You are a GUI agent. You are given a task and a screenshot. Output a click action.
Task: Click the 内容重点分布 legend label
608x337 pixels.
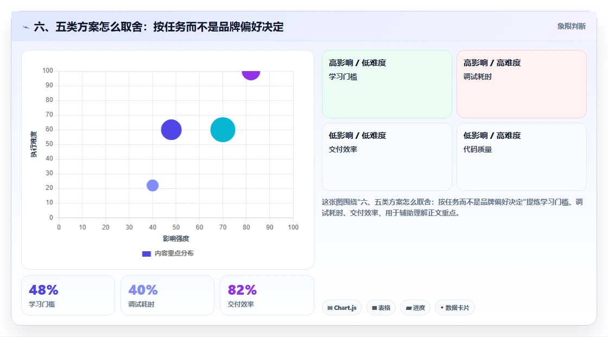coord(174,253)
